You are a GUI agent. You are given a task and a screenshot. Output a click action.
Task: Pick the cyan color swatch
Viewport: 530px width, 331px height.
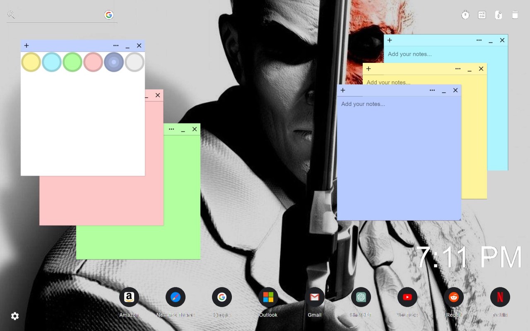pos(52,62)
